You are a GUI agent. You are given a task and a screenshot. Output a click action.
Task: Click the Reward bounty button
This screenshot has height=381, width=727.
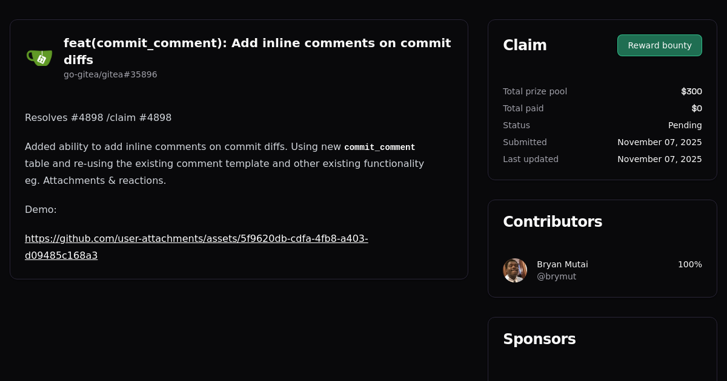659,45
